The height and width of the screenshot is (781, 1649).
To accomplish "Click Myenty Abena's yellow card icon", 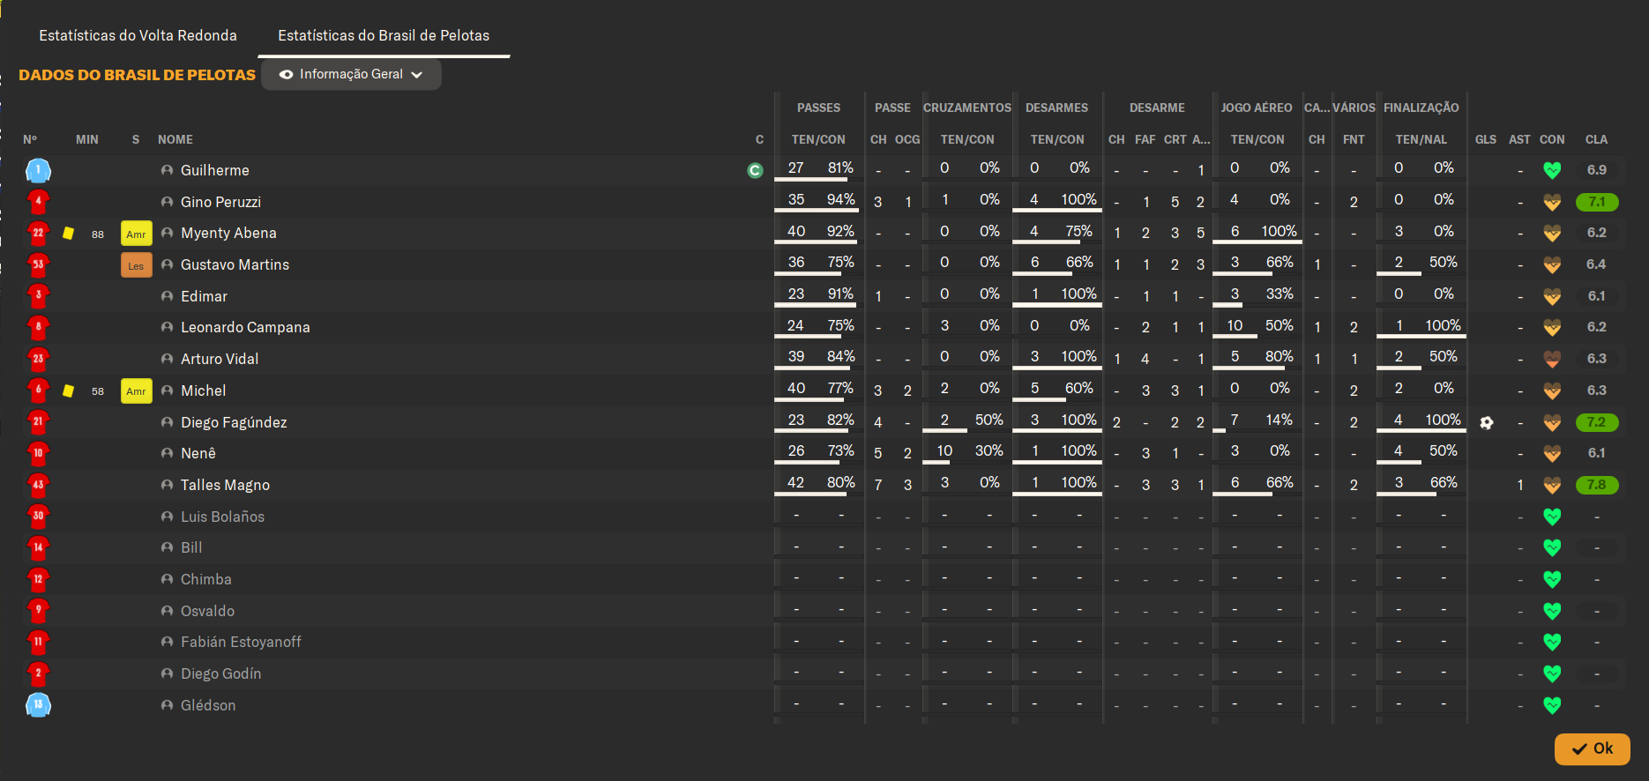I will (68, 234).
